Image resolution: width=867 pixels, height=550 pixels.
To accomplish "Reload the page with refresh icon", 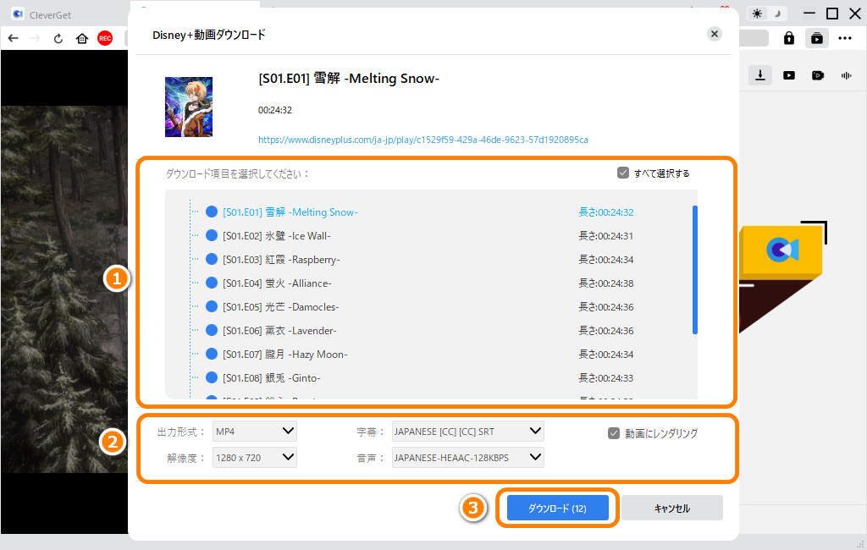I will [x=58, y=38].
